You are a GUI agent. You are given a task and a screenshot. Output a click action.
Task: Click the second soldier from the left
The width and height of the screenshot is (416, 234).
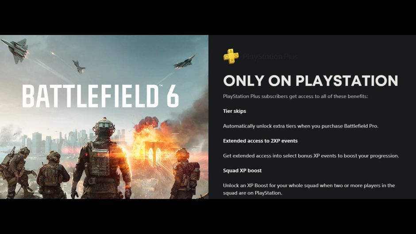click(53, 175)
